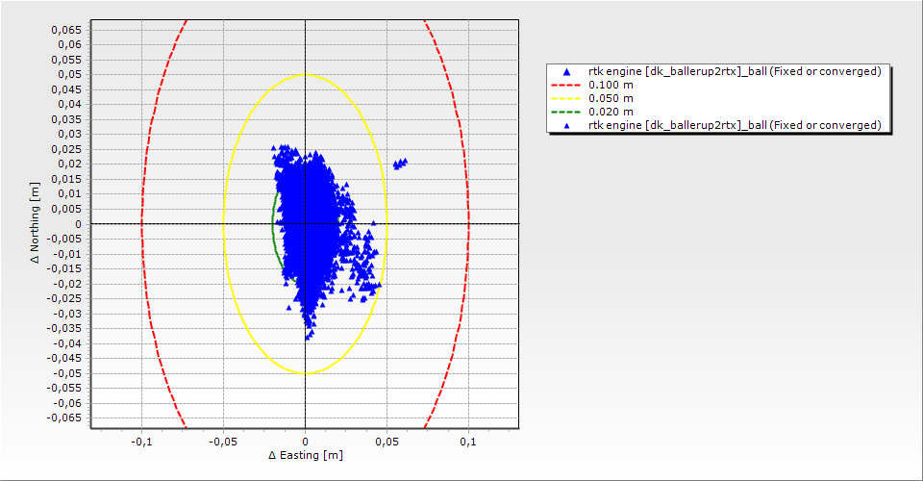Click the "-0,065" Northing tick label
This screenshot has width=923, height=481.
point(64,418)
